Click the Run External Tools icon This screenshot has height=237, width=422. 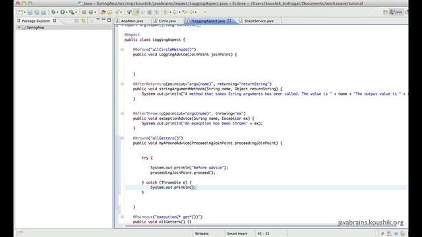tap(72, 12)
